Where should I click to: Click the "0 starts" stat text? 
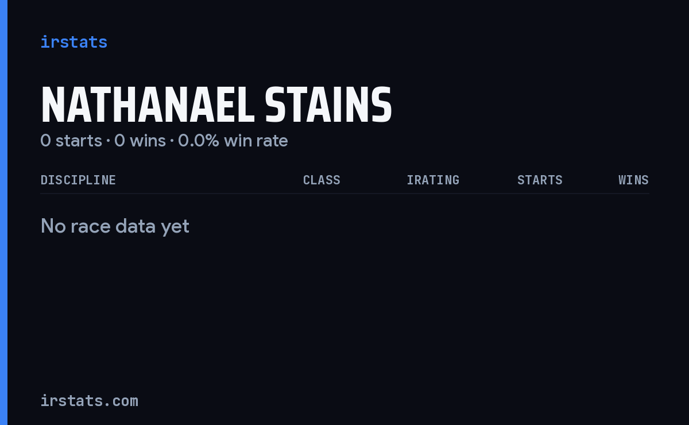pyautogui.click(x=71, y=141)
